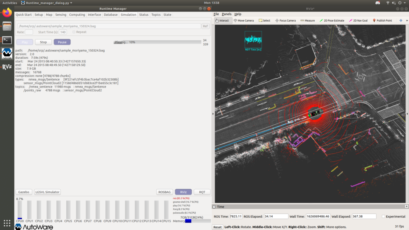Click the CPU0 usage bar

(x=20, y=210)
